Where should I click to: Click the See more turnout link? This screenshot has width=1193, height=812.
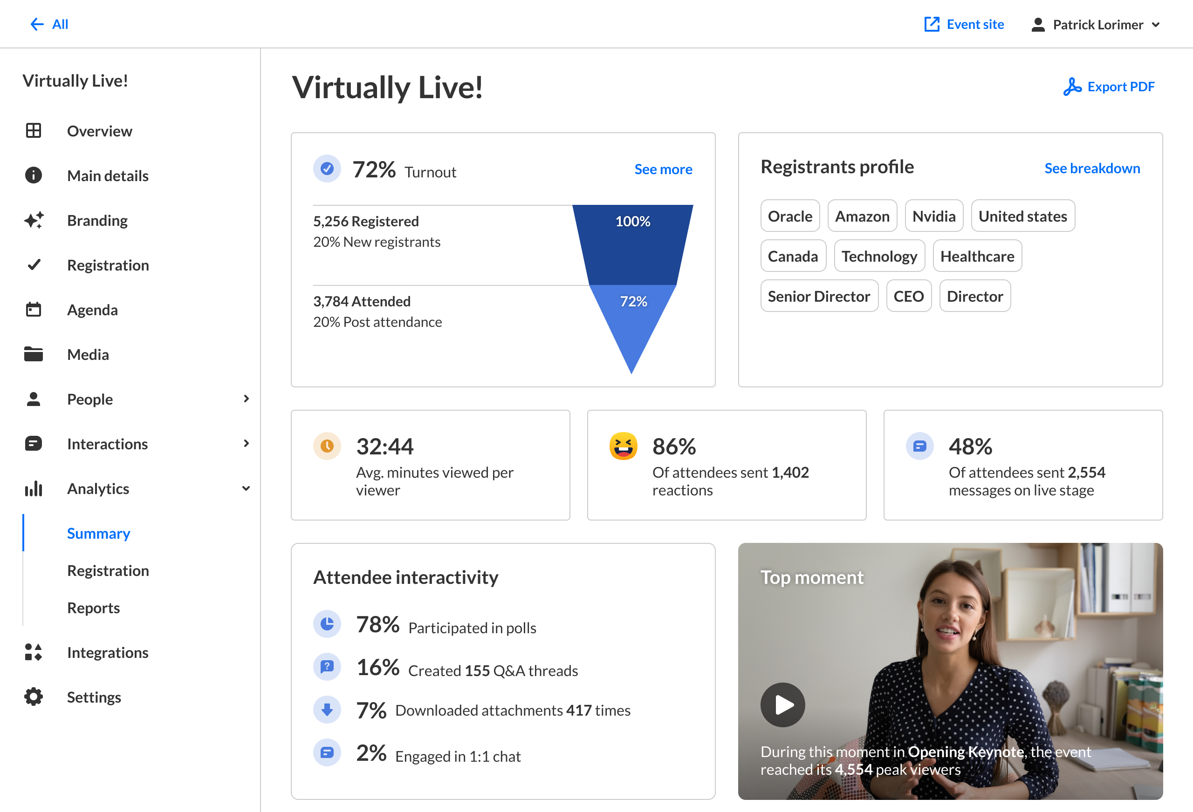(x=663, y=169)
